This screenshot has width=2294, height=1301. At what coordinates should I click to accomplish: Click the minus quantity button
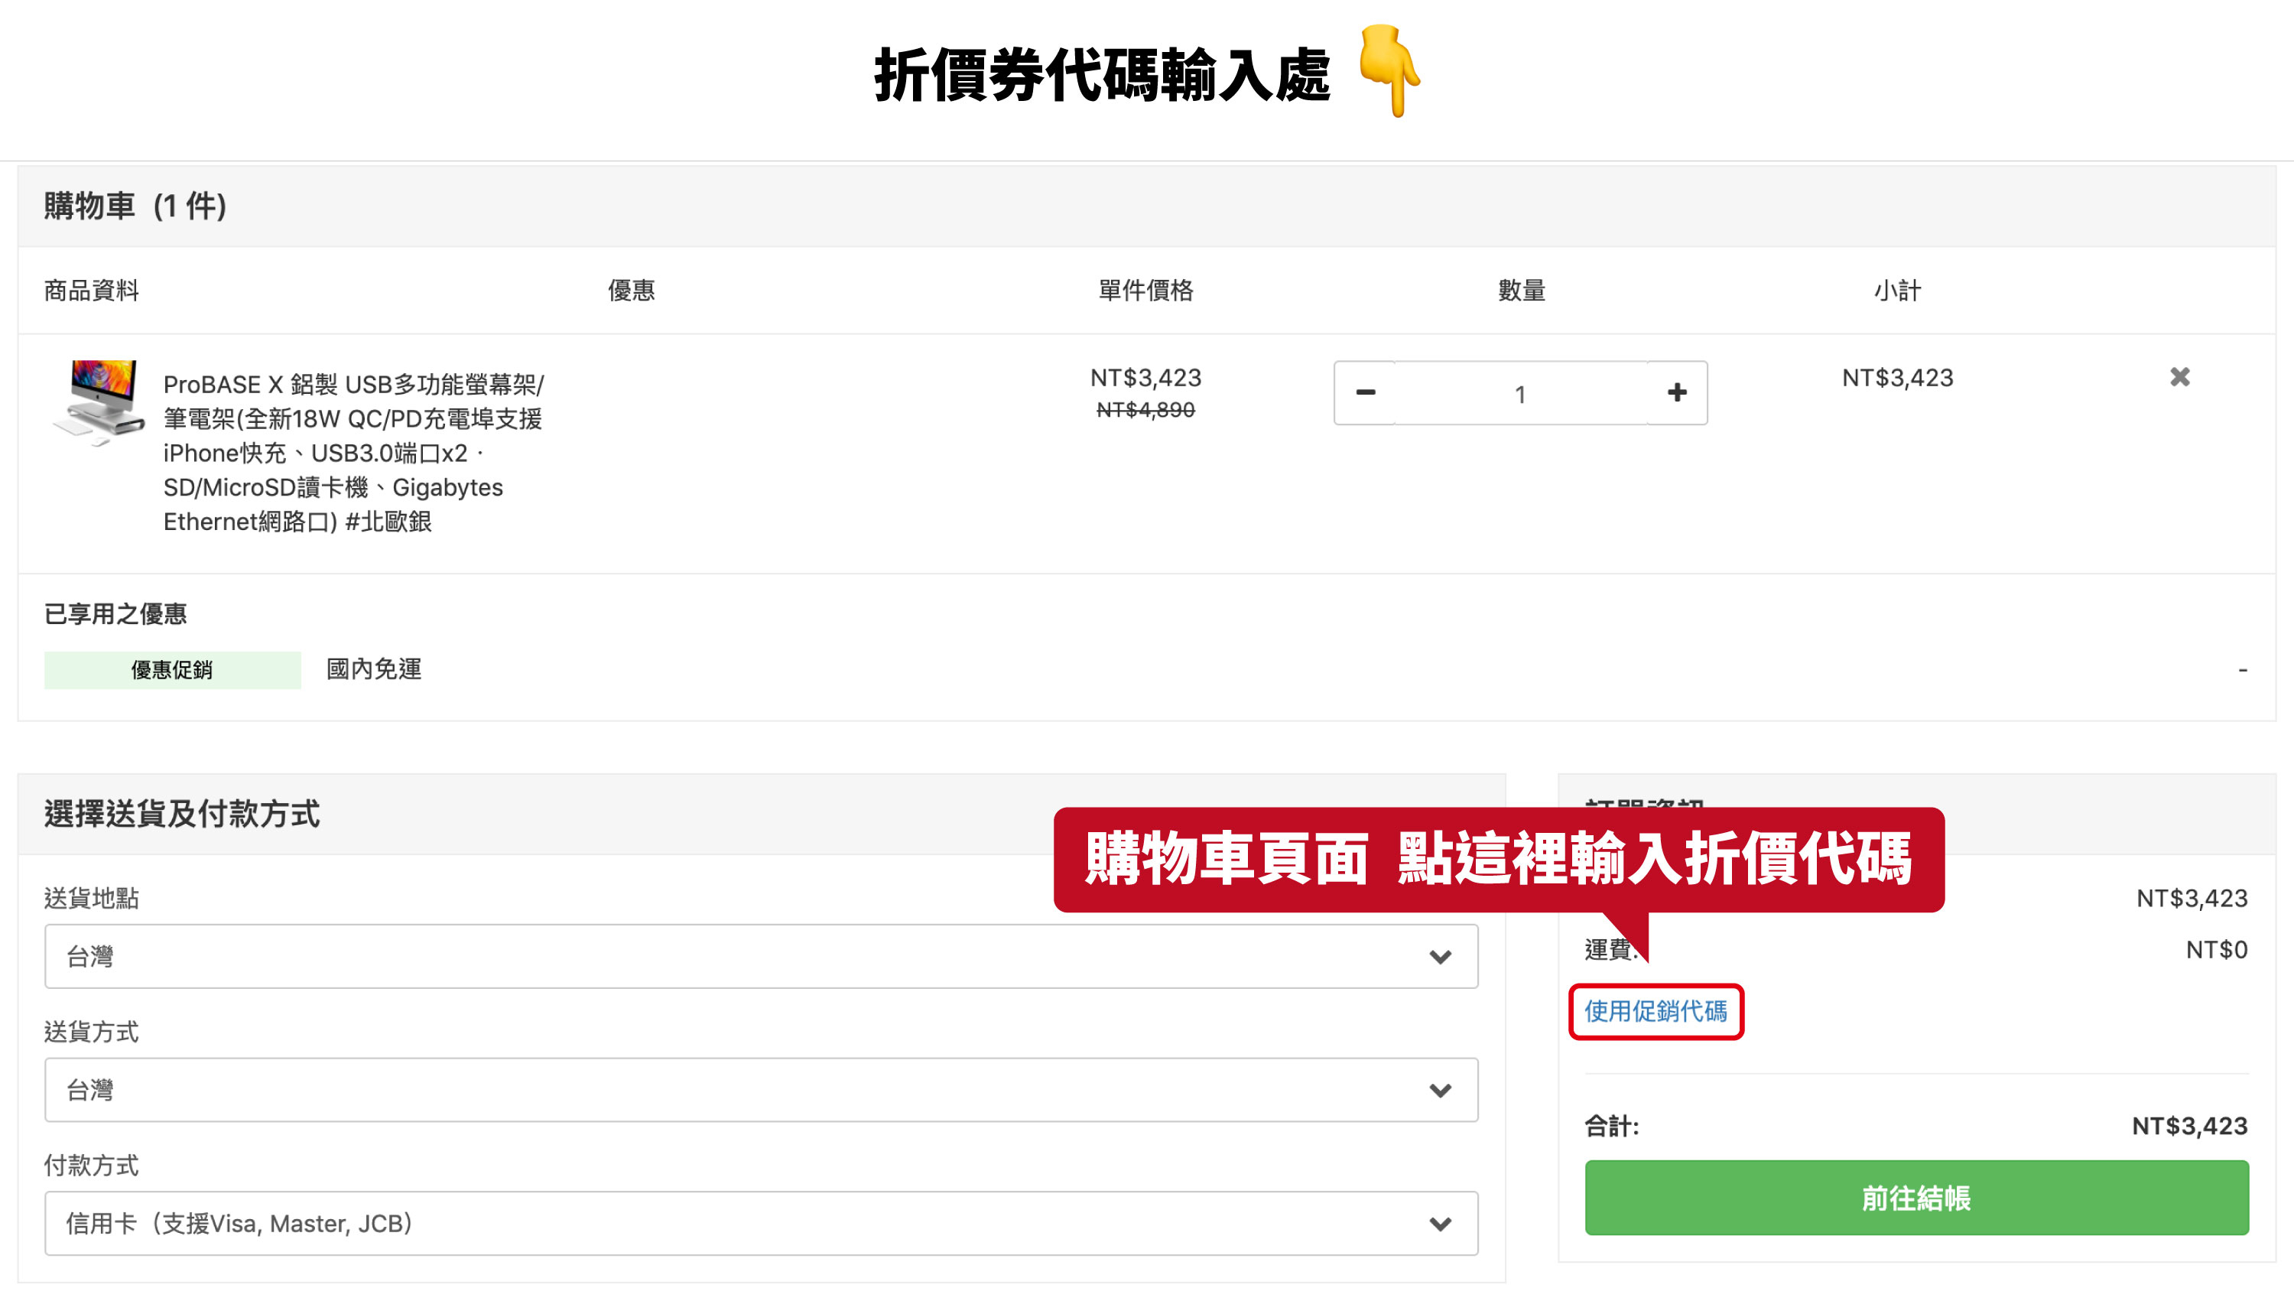(1365, 393)
